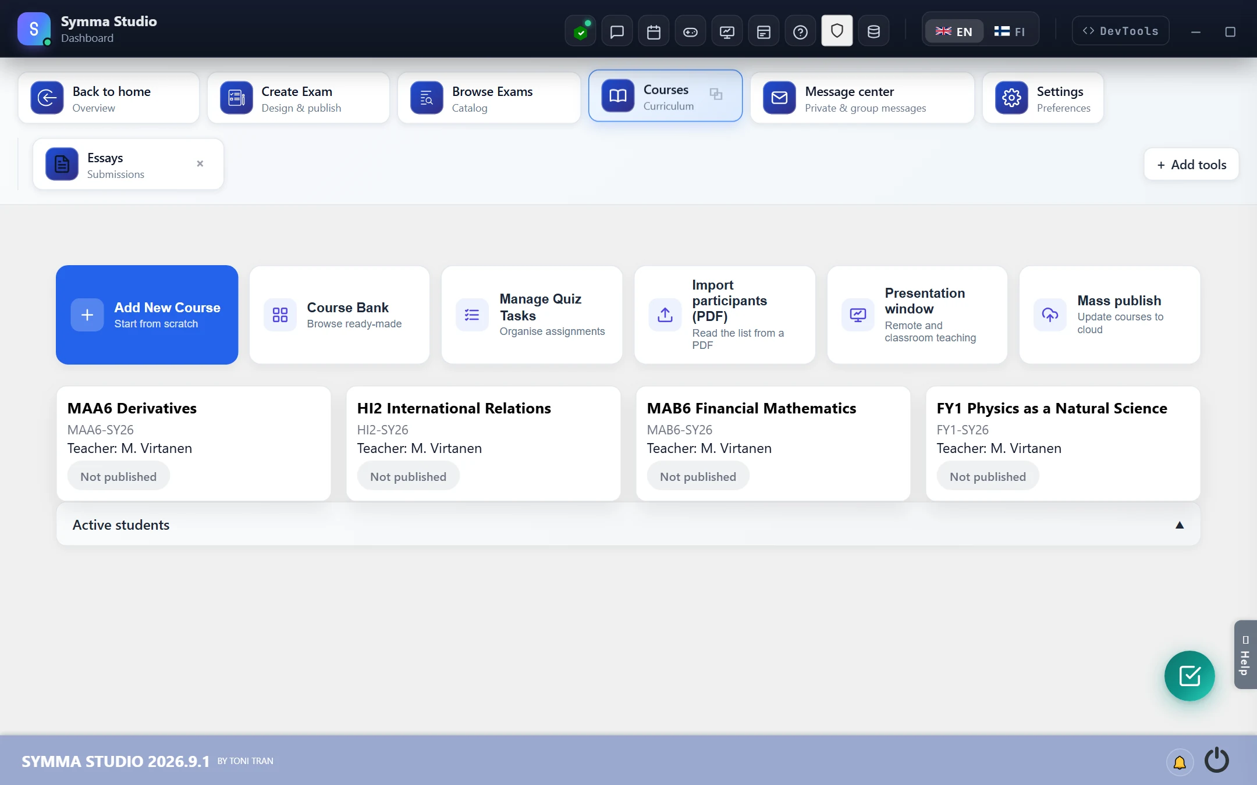
Task: Open the calendar icon in the header
Action: click(654, 31)
